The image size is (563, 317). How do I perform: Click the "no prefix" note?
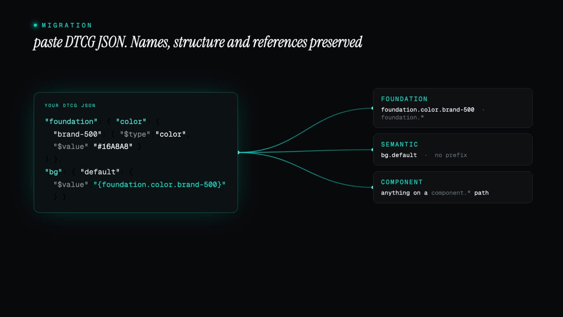click(451, 155)
